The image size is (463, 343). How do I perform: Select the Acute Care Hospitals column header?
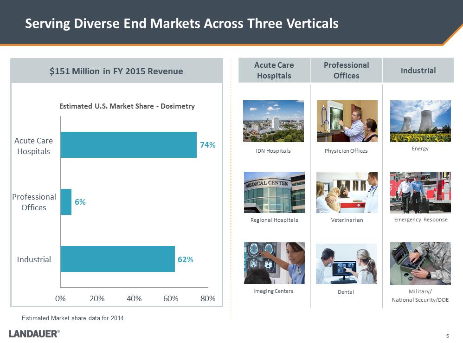(274, 70)
